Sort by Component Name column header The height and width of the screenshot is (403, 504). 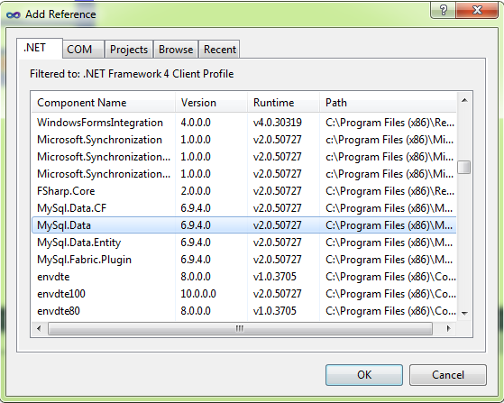[x=103, y=103]
